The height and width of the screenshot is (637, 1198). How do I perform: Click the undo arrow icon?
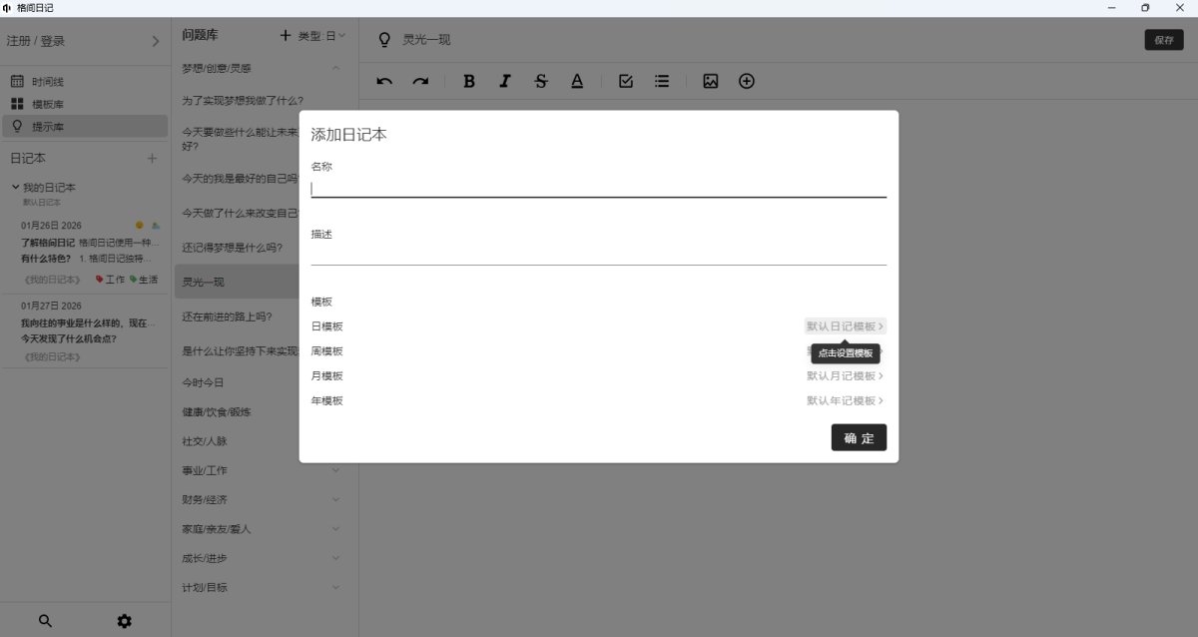[384, 82]
